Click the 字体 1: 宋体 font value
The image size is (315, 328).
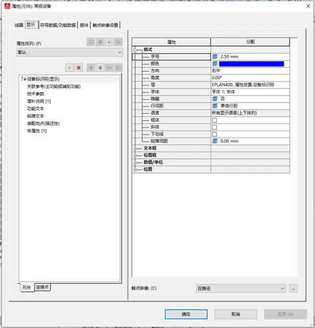[223, 92]
